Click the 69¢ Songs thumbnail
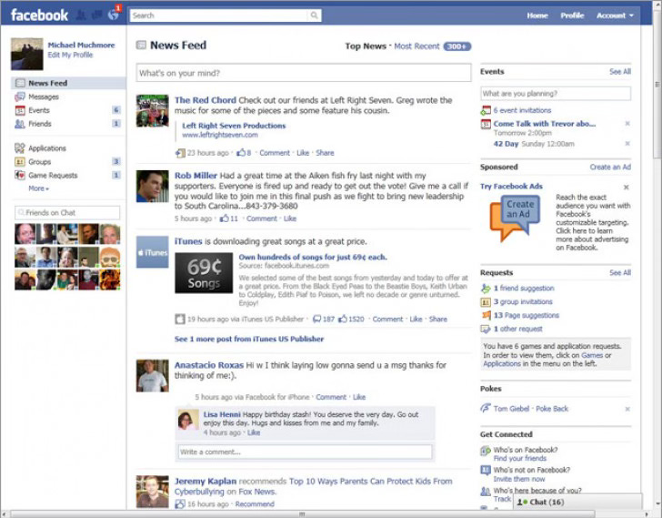 [x=204, y=273]
